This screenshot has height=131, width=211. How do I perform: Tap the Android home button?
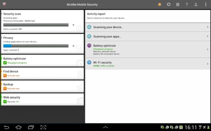[x=19, y=127]
